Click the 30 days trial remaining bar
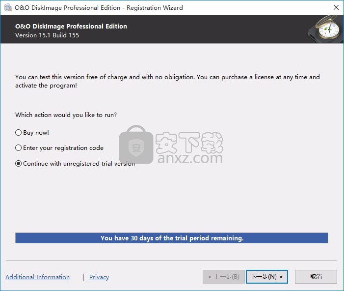 (x=172, y=238)
